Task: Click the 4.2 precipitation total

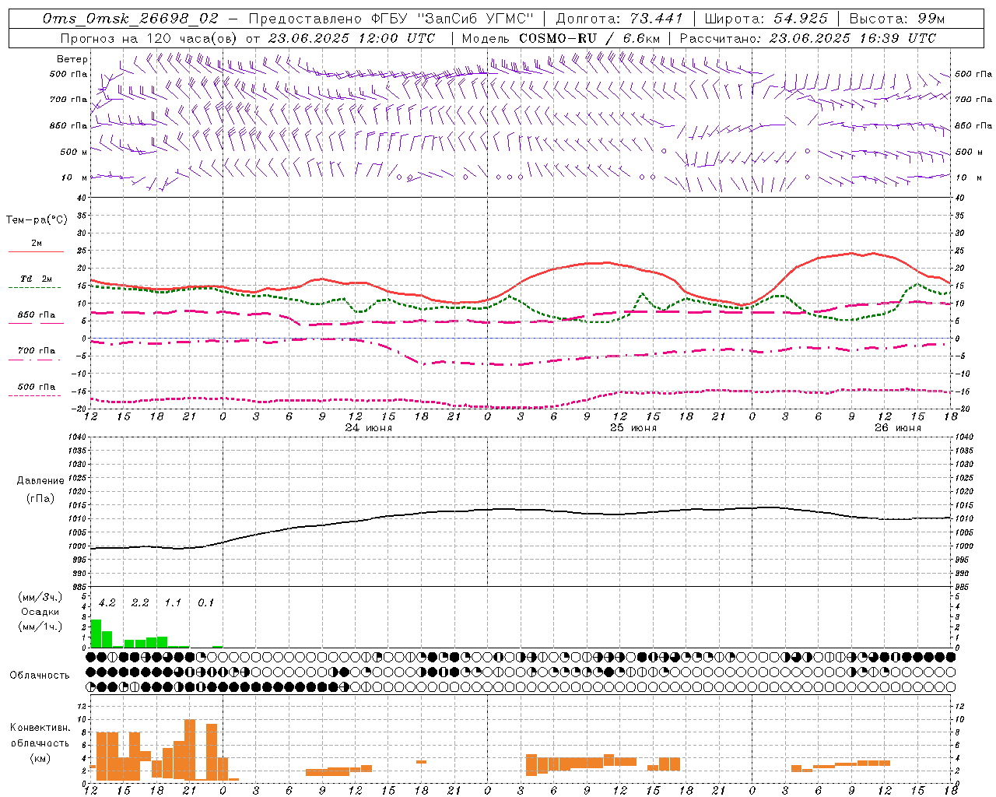Action: (x=107, y=602)
